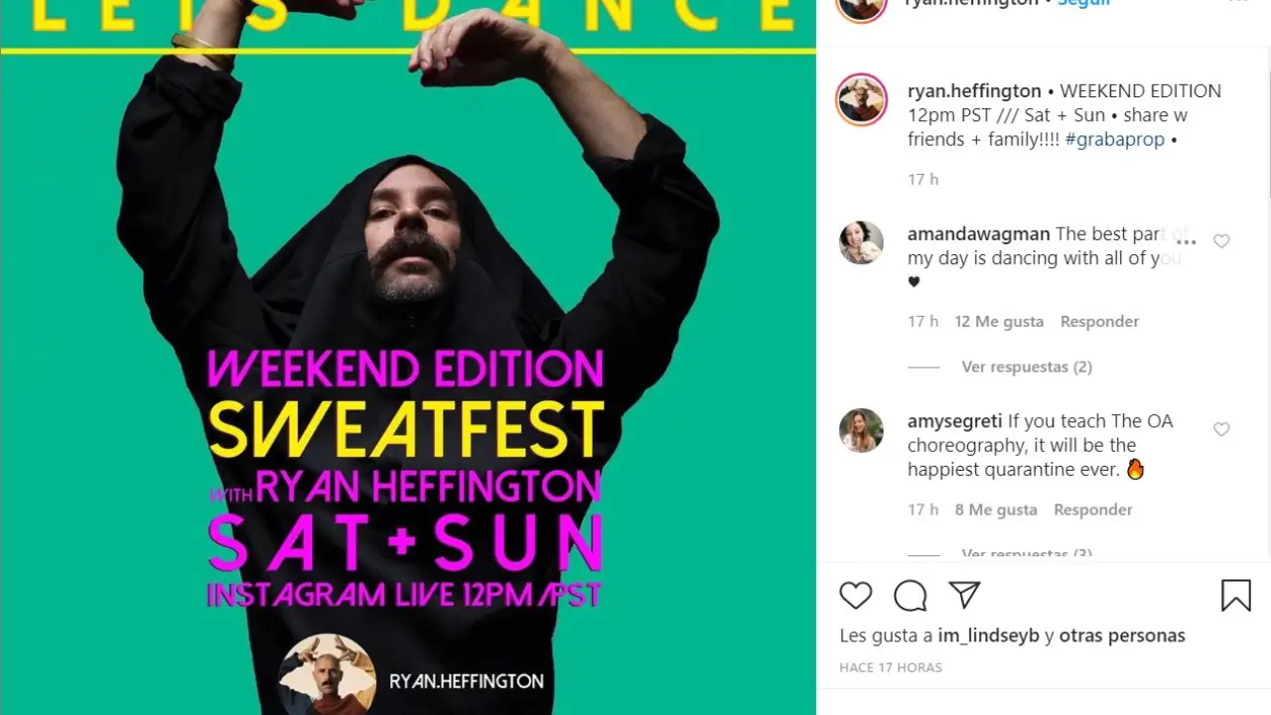
Task: Like amandawagman's comment with its small heart
Action: [1221, 241]
